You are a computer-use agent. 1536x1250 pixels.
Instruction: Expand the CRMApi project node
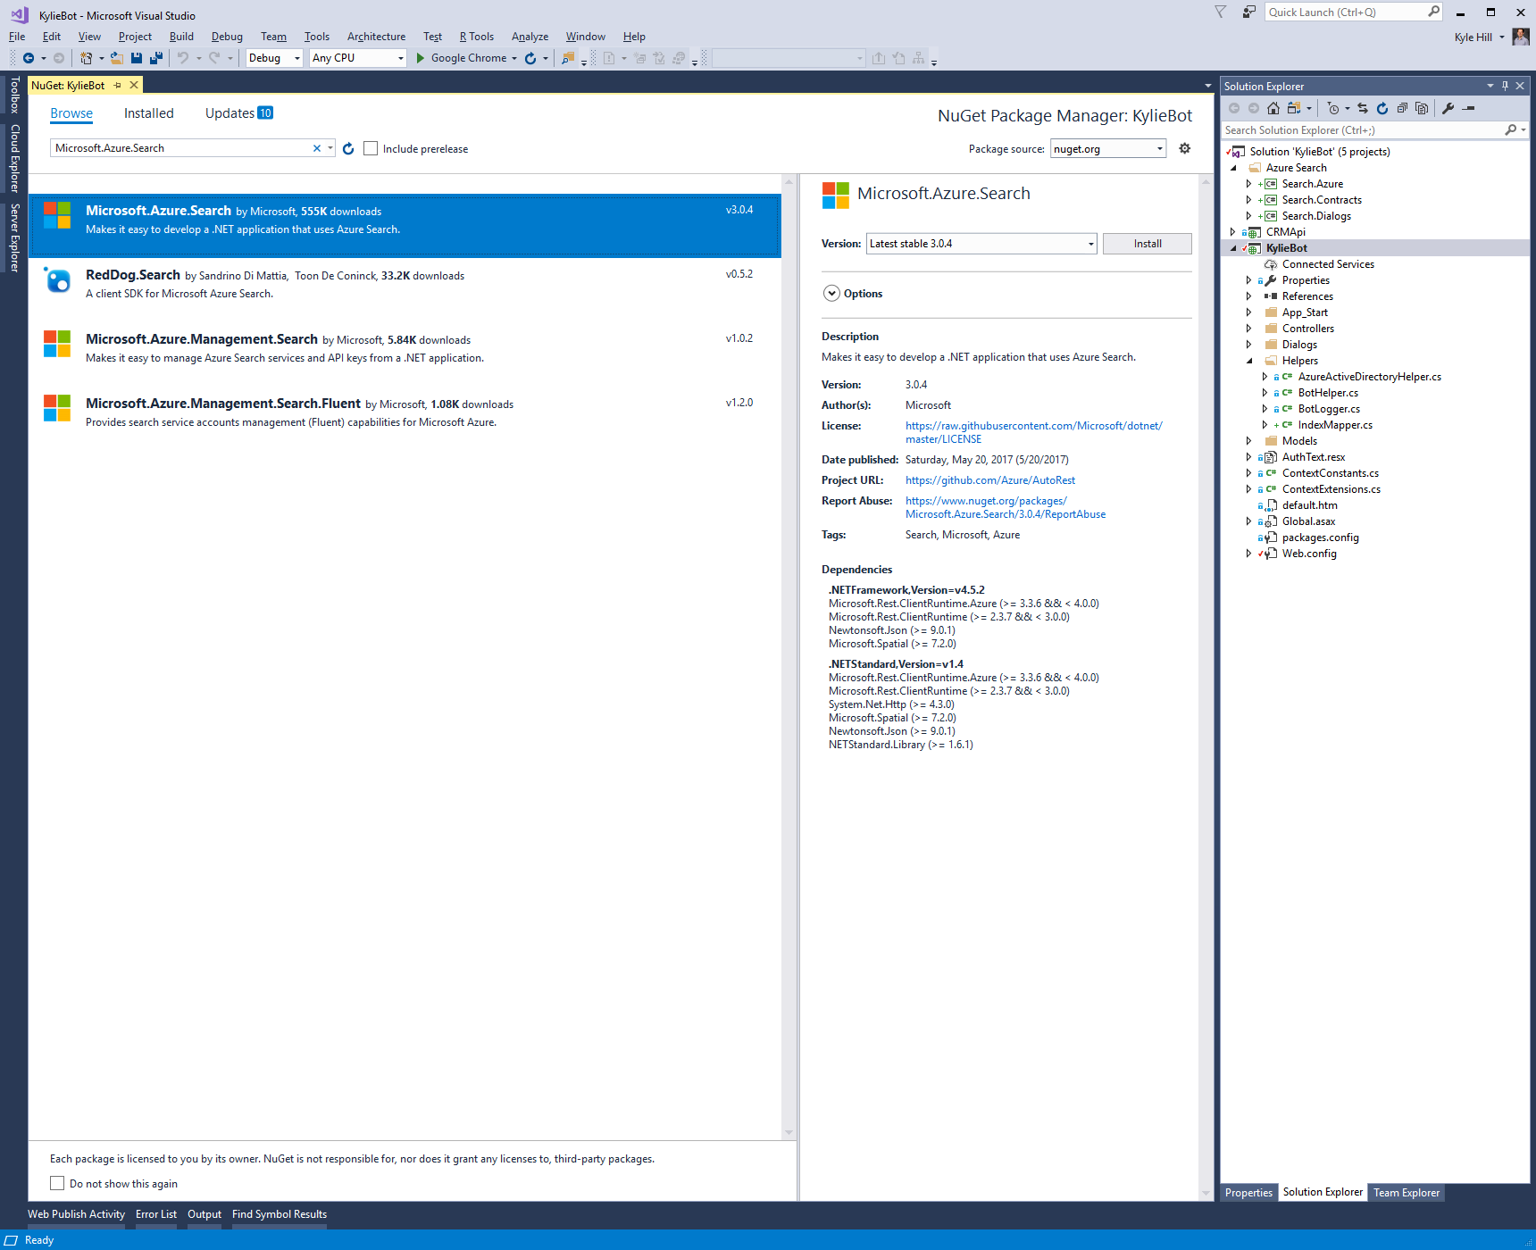pos(1232,232)
